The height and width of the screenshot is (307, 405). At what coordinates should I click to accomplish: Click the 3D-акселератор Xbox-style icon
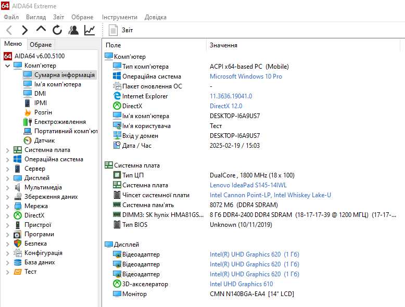[x=117, y=284]
